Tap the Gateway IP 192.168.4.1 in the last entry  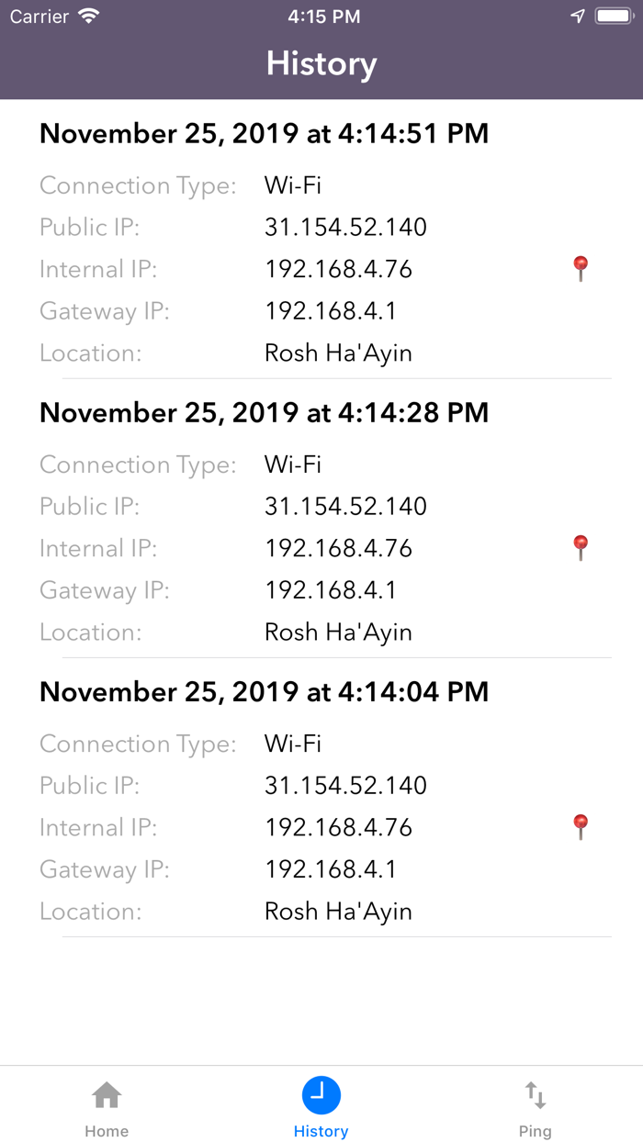pos(331,869)
